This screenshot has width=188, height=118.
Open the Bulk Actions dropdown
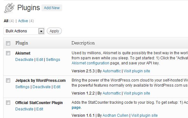(24, 31)
